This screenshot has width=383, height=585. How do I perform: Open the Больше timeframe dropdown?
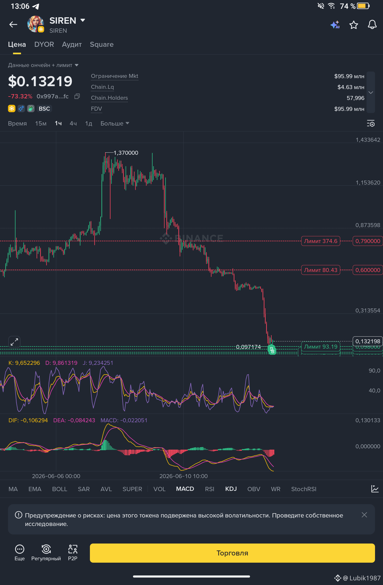click(115, 123)
